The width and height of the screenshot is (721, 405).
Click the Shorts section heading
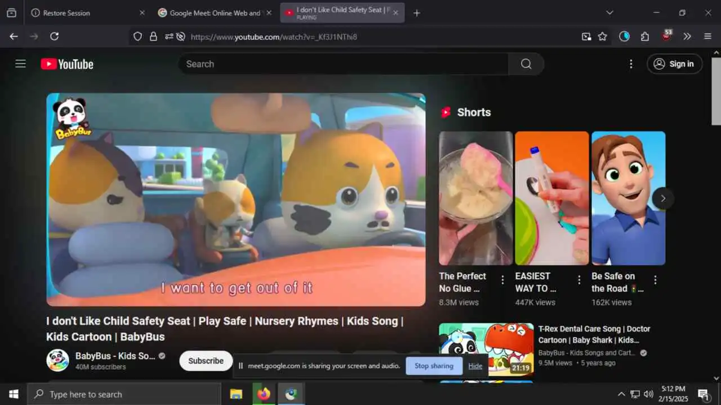coord(474,112)
